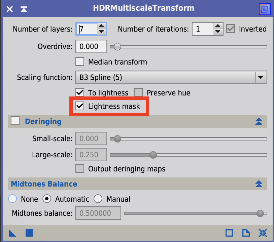Enable the Median transform checkbox

[x=80, y=62]
